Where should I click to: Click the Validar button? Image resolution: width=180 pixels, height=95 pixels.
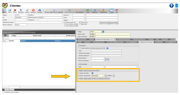(110, 75)
